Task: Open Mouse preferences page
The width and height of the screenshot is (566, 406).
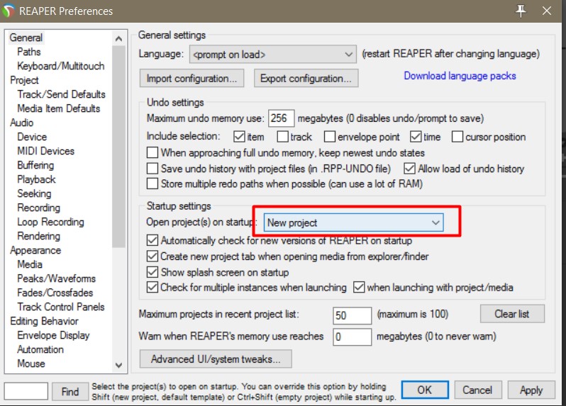Action: (31, 363)
